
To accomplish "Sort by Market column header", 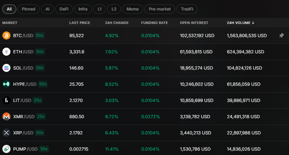I will pyautogui.click(x=10, y=23).
